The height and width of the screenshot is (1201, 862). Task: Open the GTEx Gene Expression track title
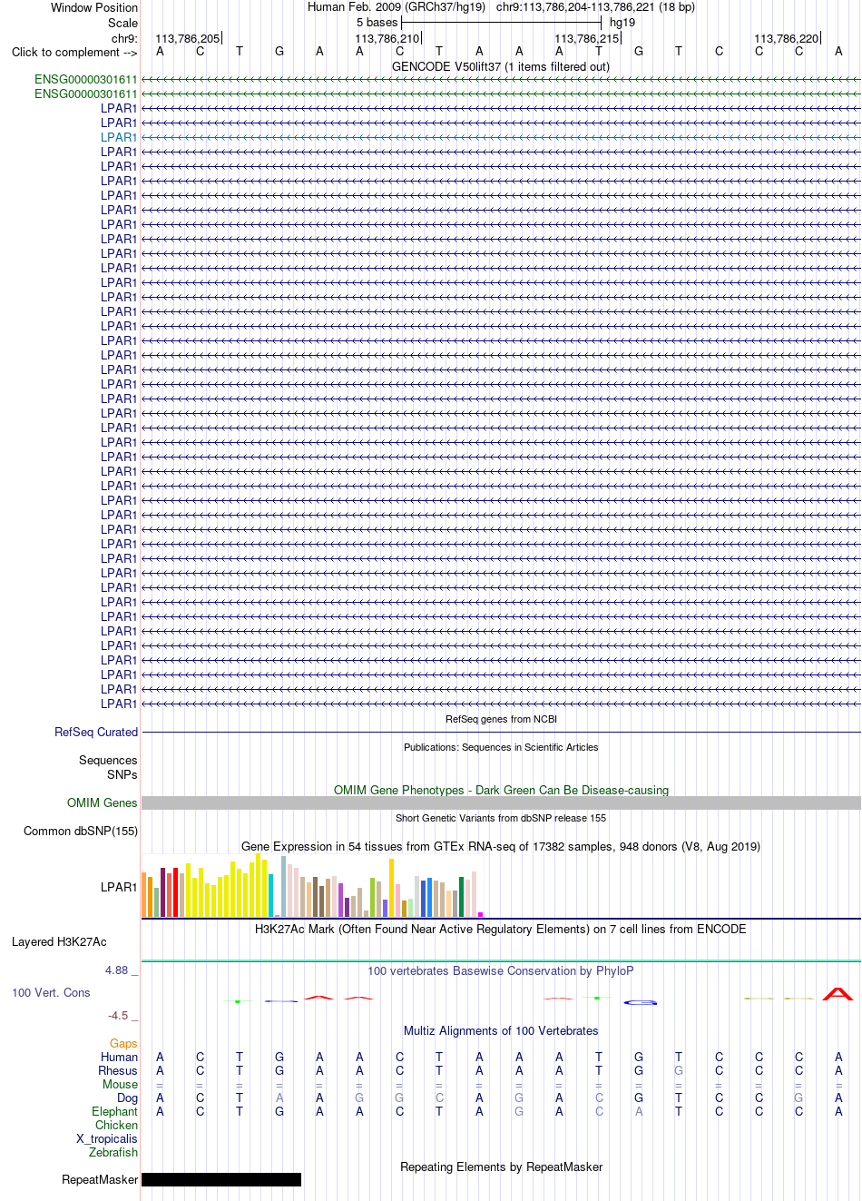501,846
